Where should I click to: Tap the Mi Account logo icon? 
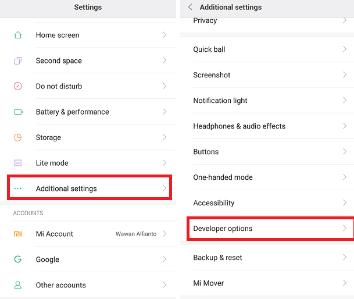[x=18, y=234]
